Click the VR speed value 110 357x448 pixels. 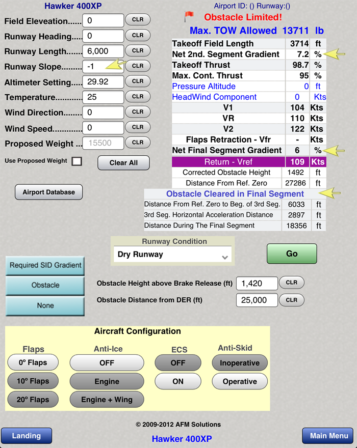tap(297, 118)
